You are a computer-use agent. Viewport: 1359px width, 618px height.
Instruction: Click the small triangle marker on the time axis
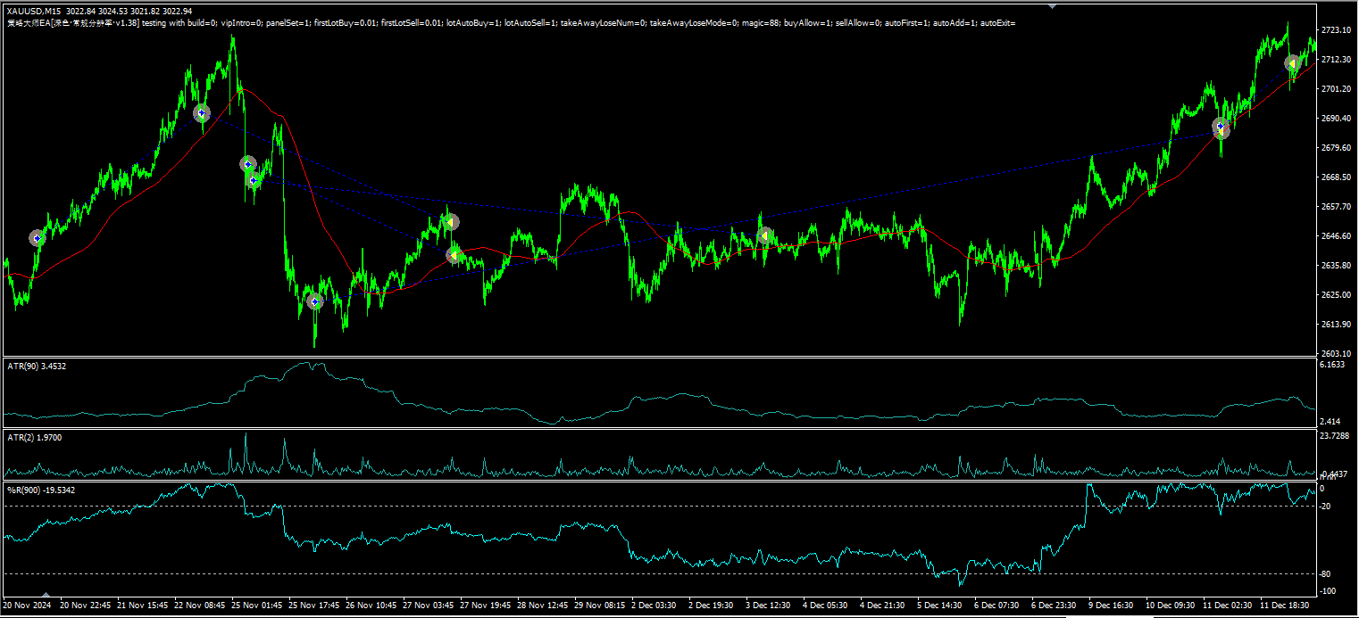tap(46, 594)
